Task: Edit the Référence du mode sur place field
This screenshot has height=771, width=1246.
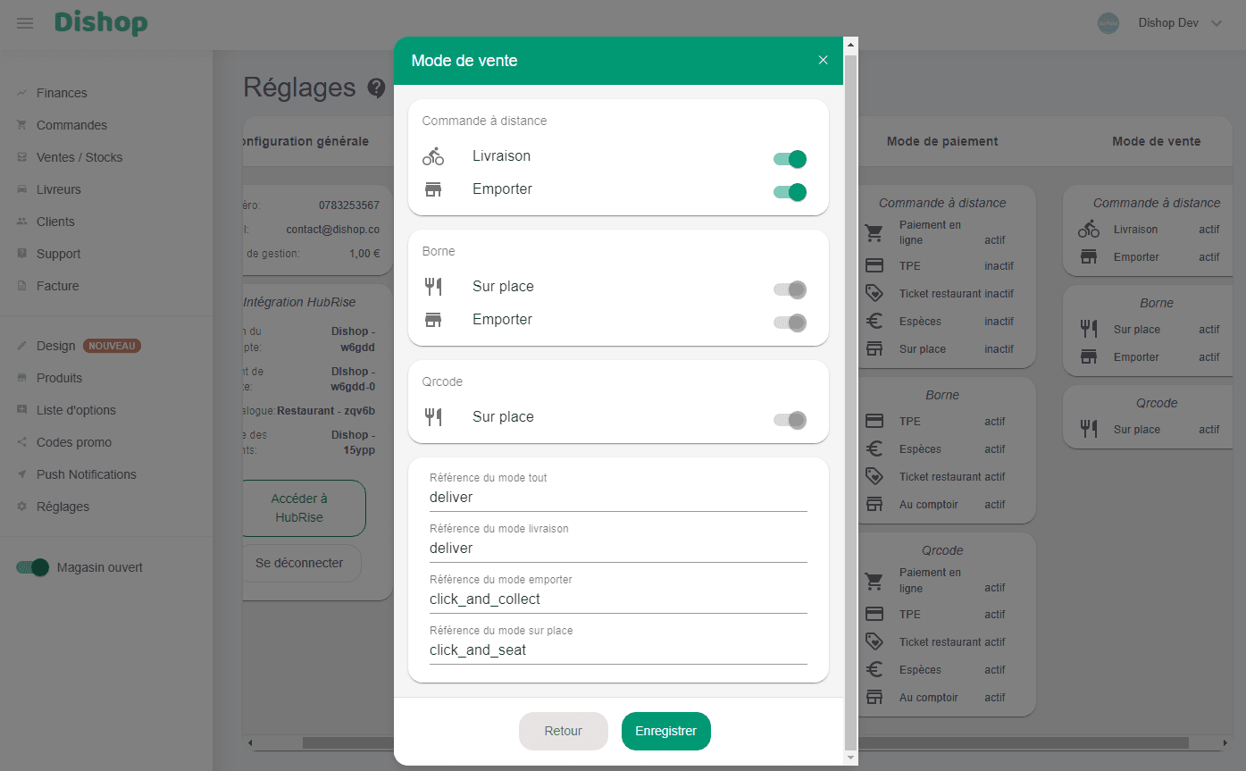Action: click(618, 649)
